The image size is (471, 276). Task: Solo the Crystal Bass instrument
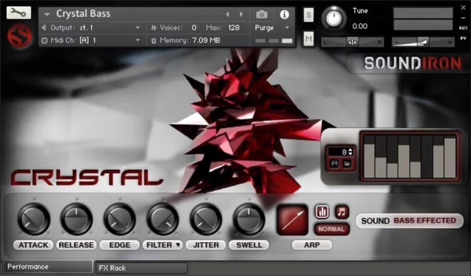click(x=308, y=15)
